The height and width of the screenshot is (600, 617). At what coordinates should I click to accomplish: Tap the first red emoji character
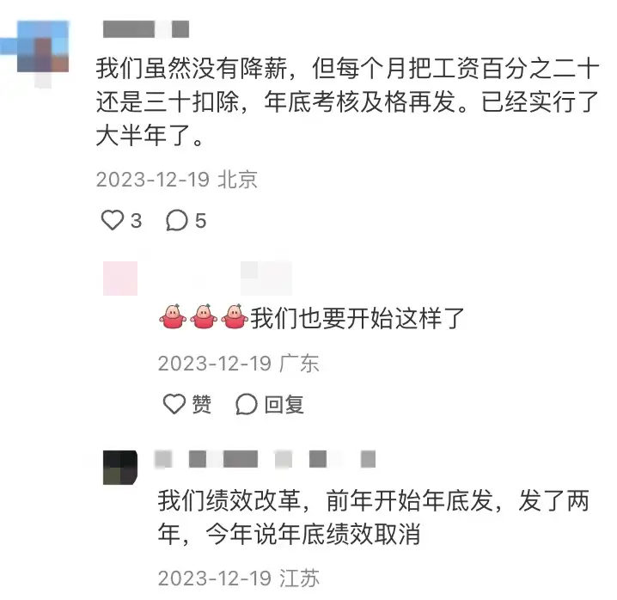pos(173,316)
